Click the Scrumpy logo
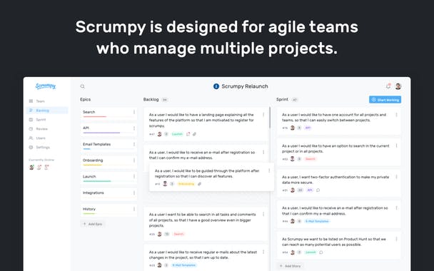Image resolution: width=434 pixels, height=271 pixels. 46,86
